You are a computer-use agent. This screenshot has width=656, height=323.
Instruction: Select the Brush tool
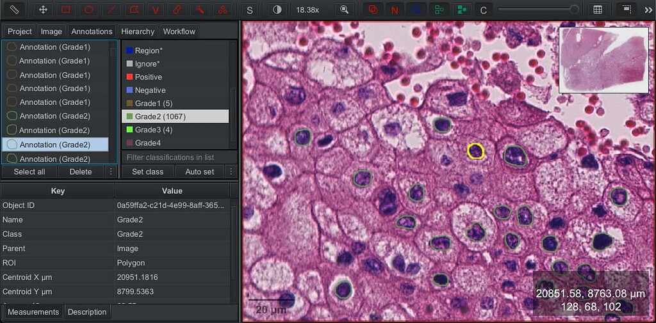[177, 10]
